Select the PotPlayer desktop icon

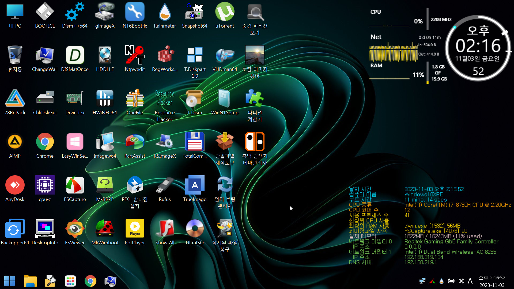click(x=135, y=232)
